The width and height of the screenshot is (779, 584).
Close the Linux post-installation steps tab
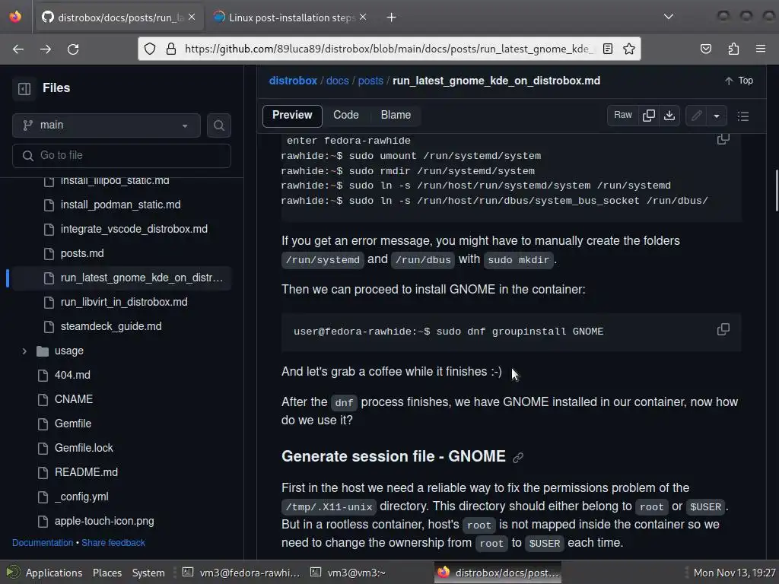point(363,17)
